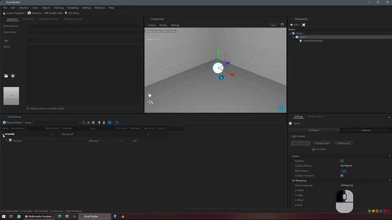The image size is (392, 220).
Task: Open the LED Editor from the toolbar
Action: [x=72, y=13]
